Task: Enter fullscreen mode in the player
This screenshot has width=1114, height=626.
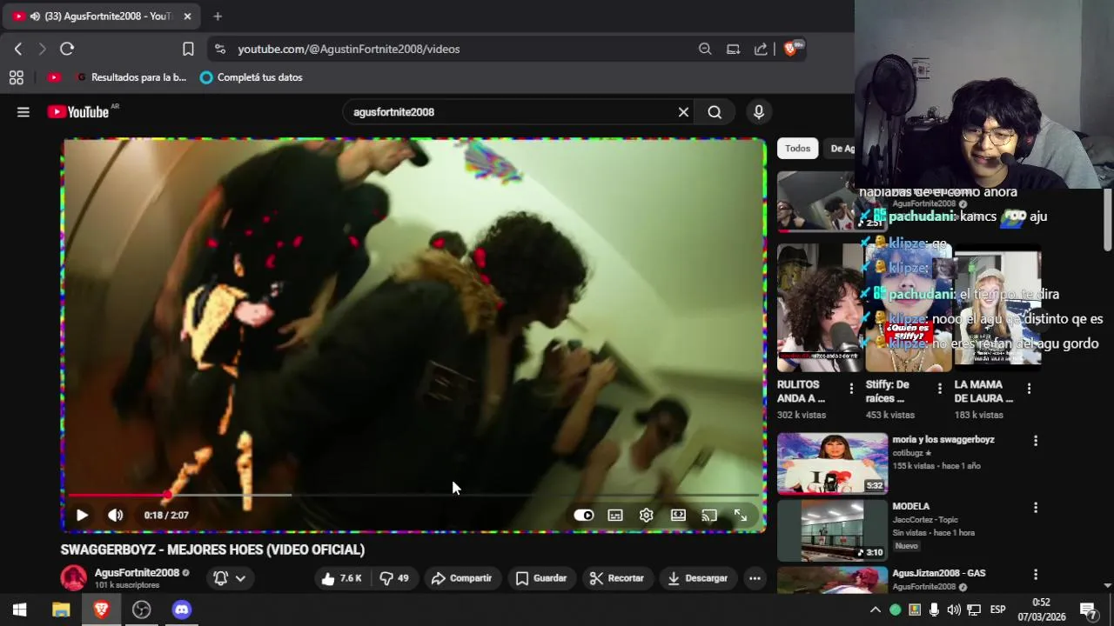Action: tap(741, 515)
